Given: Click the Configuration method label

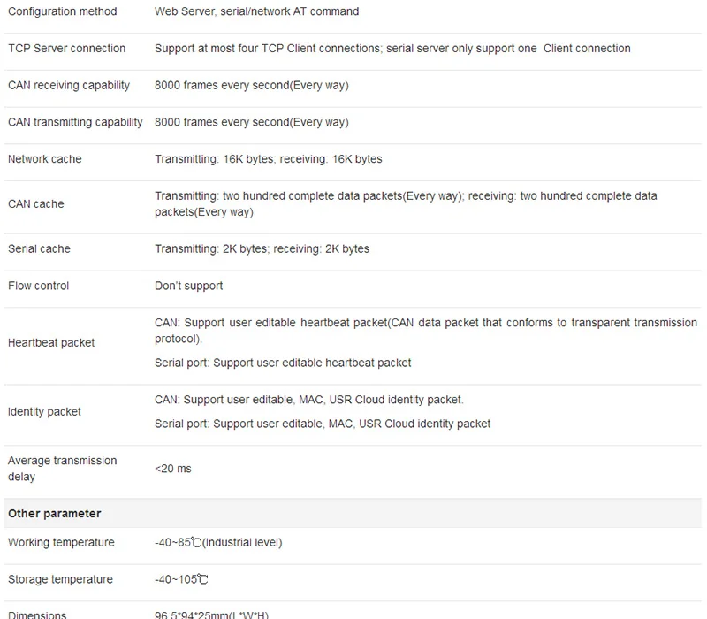Looking at the screenshot, I should (62, 11).
